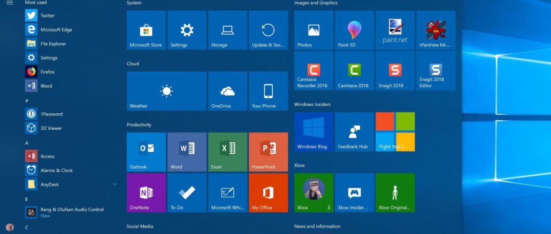Expand the AnyDesk folder chevron
The height and width of the screenshot is (234, 551).
tap(115, 184)
